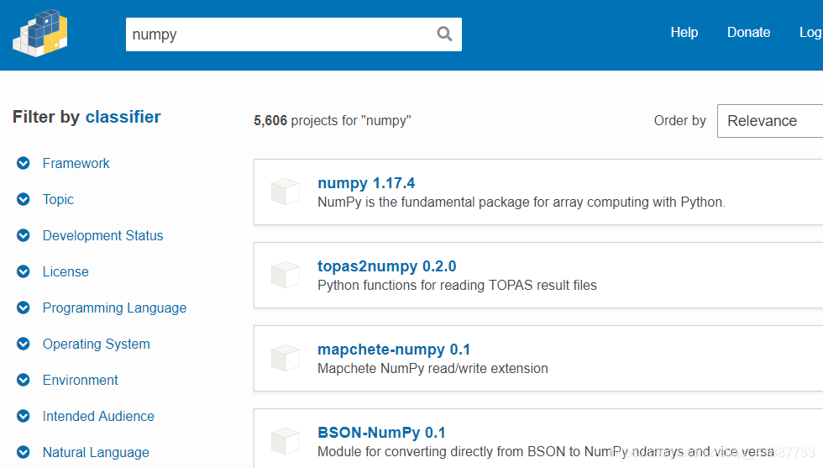
Task: Click 'Module for converting directly from BSON' text
Action: [546, 452]
